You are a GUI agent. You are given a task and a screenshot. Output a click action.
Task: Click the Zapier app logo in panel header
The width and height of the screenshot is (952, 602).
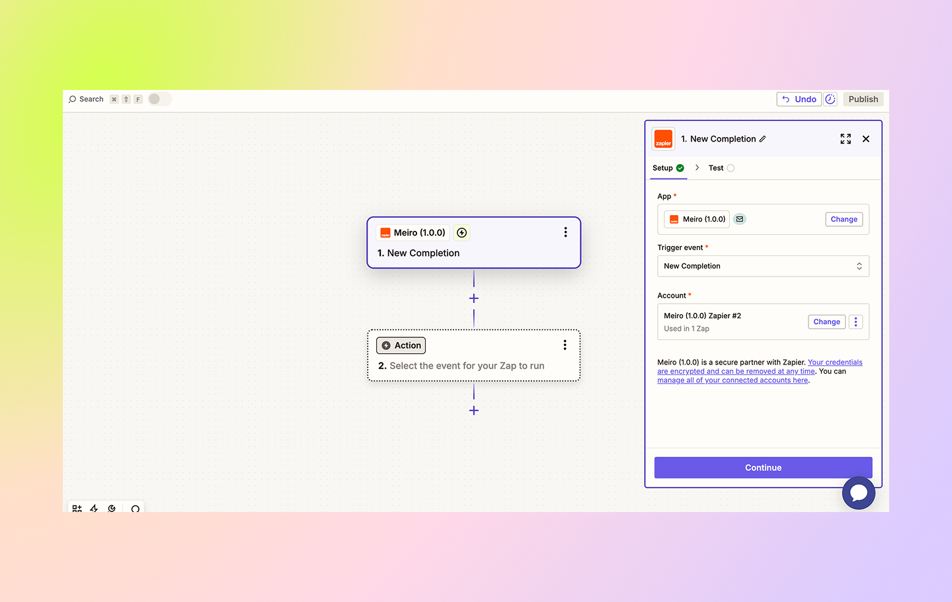click(663, 139)
